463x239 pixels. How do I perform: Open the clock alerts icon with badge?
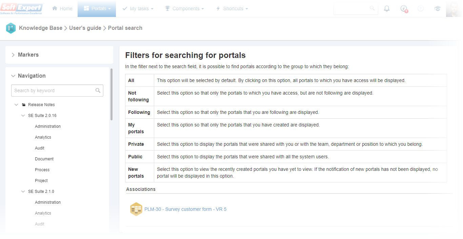pos(404,8)
